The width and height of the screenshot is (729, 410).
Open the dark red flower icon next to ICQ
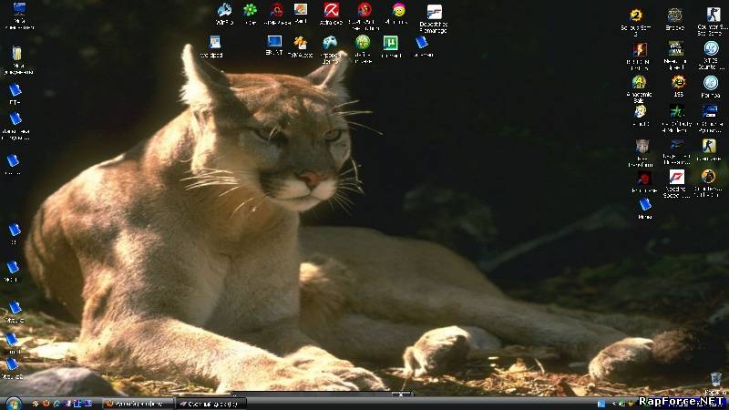[277, 10]
